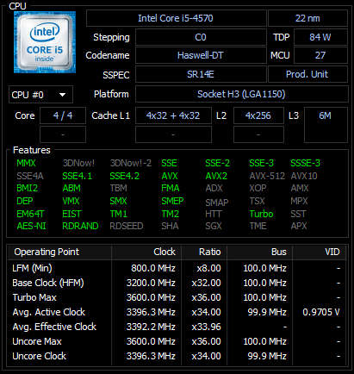
Task: Select the Turbo Max row
Action: click(x=177, y=297)
